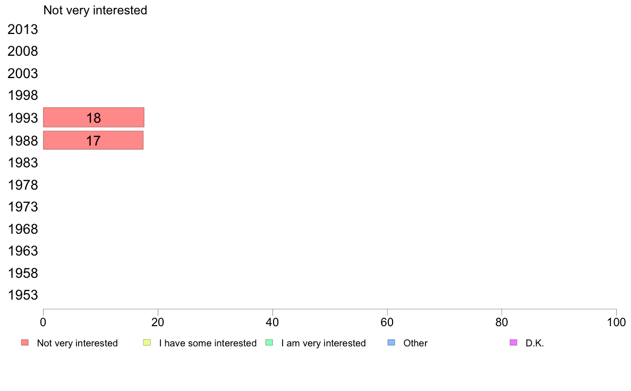Click the 2013 year label

pos(22,29)
